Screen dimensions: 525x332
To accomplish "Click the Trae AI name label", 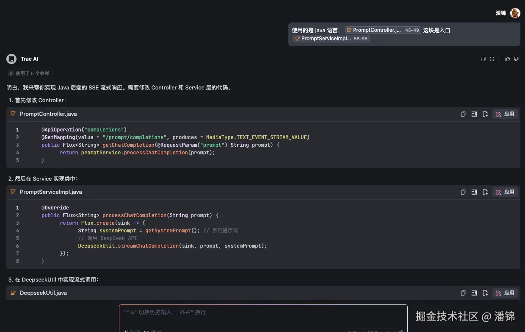I will 30,59.
